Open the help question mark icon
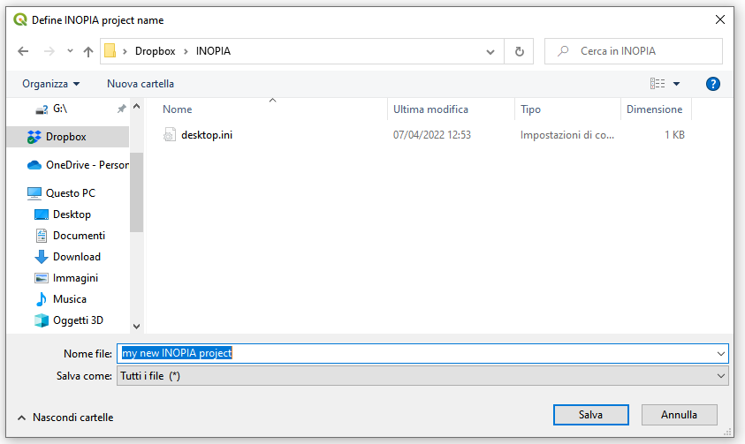 (712, 84)
